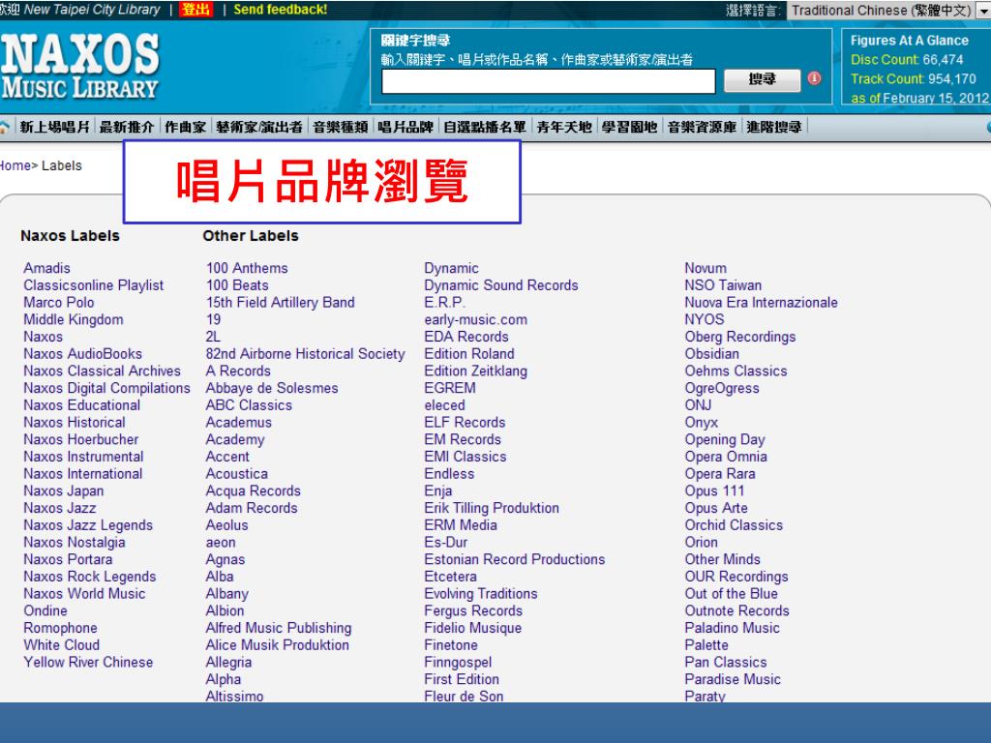Image resolution: width=991 pixels, height=743 pixels.
Task: Click the 登出 logout button
Action: pyautogui.click(x=196, y=10)
